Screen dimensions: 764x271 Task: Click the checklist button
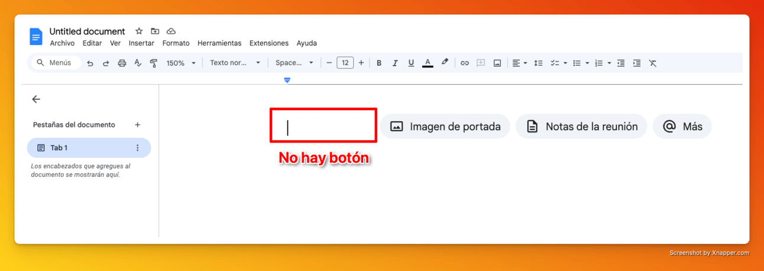(555, 63)
